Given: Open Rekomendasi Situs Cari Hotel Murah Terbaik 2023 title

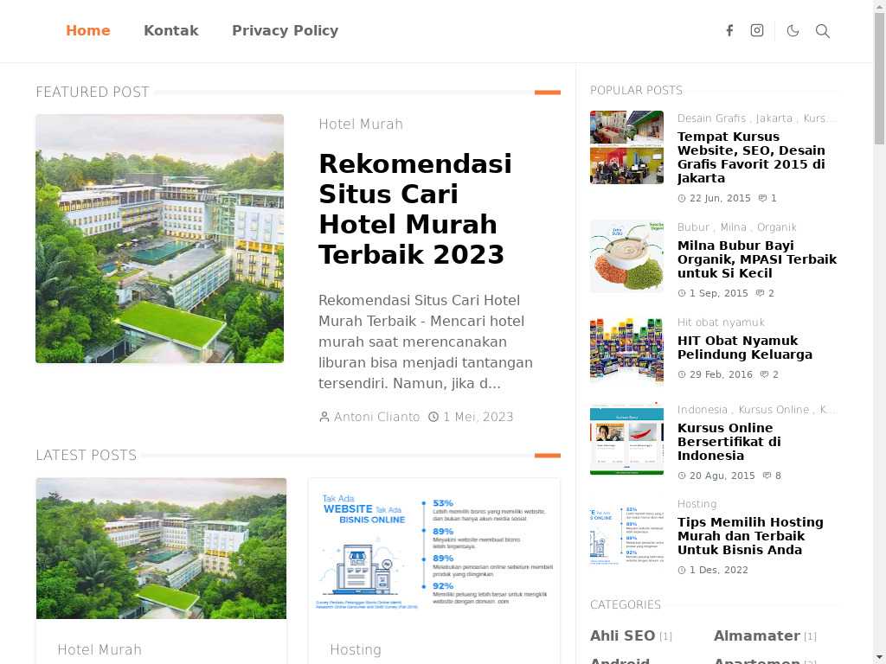Looking at the screenshot, I should [415, 209].
